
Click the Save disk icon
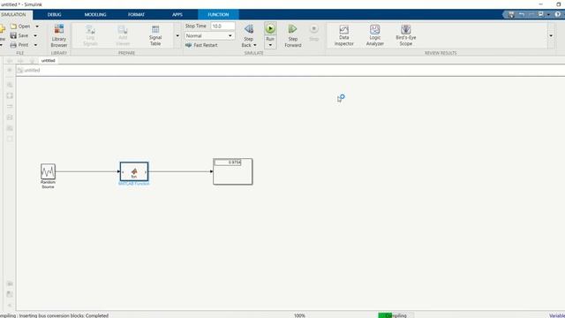coord(13,35)
